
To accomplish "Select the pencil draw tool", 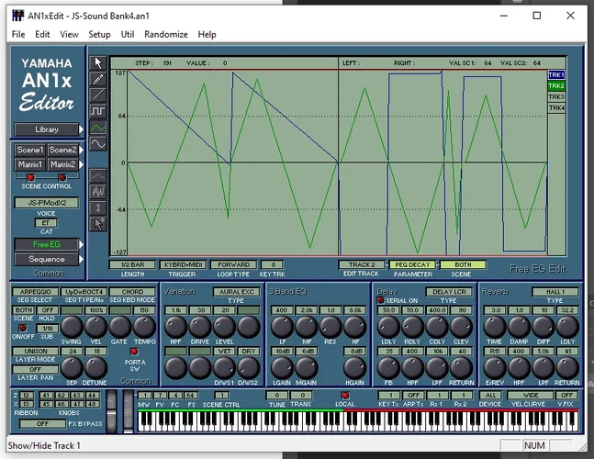I will click(x=98, y=80).
